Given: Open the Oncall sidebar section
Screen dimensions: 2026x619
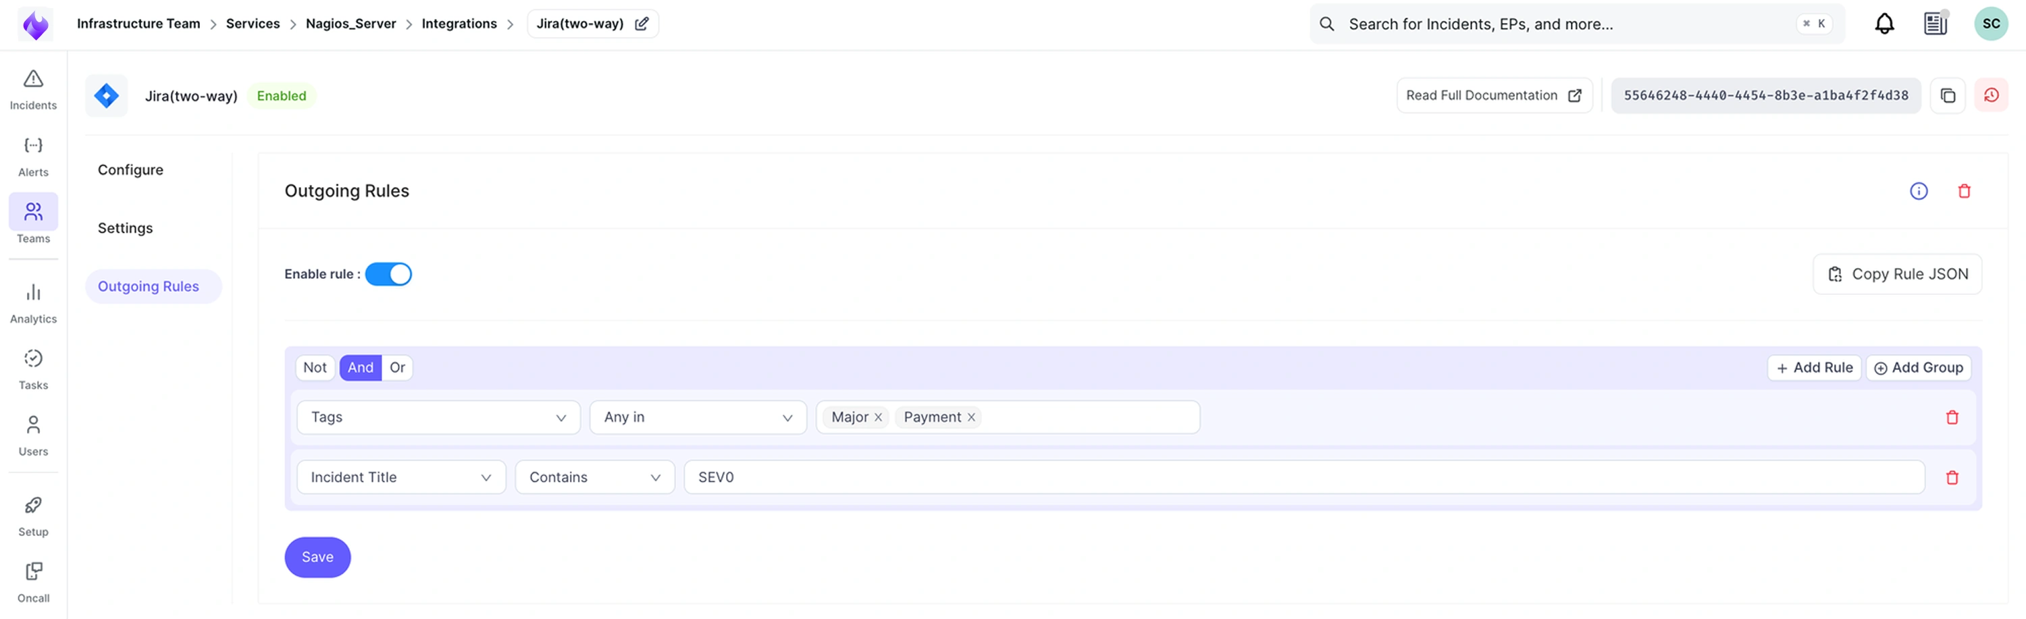Looking at the screenshot, I should [33, 582].
